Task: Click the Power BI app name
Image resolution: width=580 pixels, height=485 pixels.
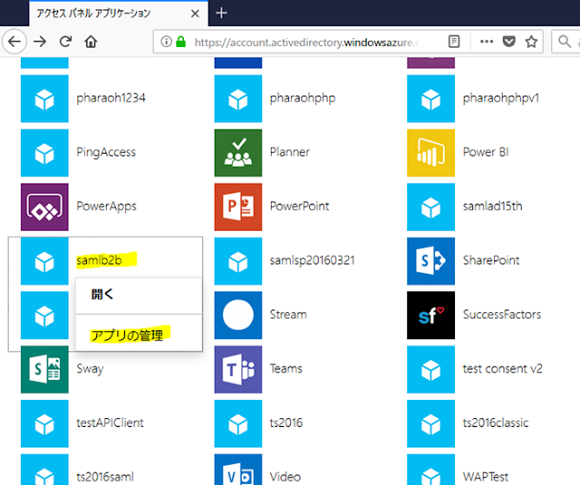Action: 486,152
